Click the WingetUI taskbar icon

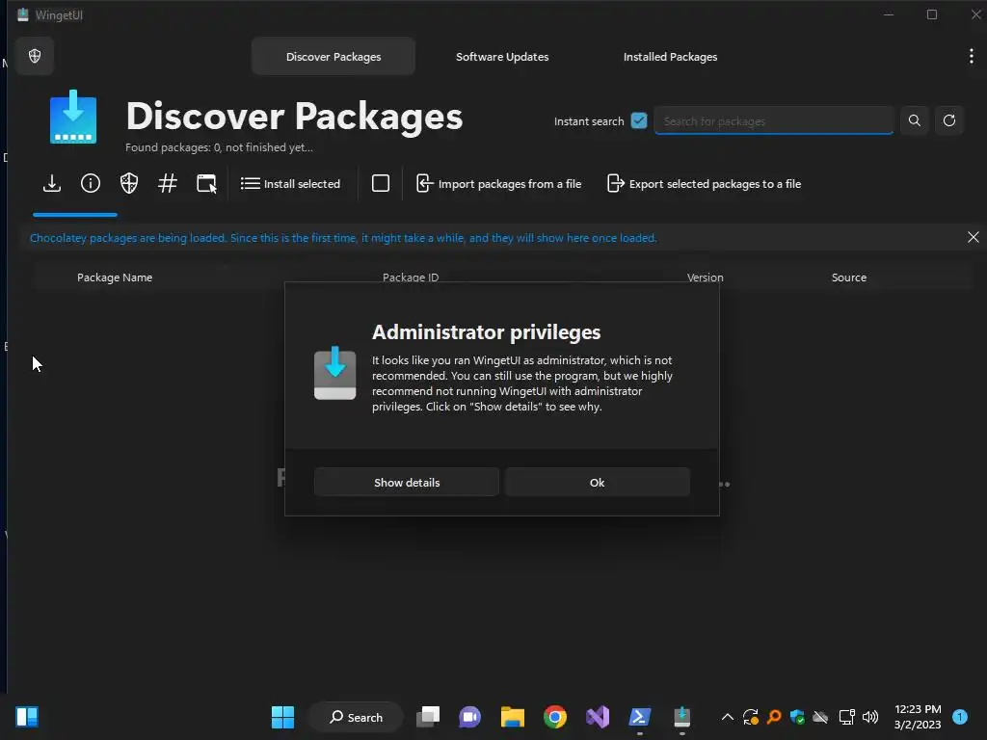[681, 717]
